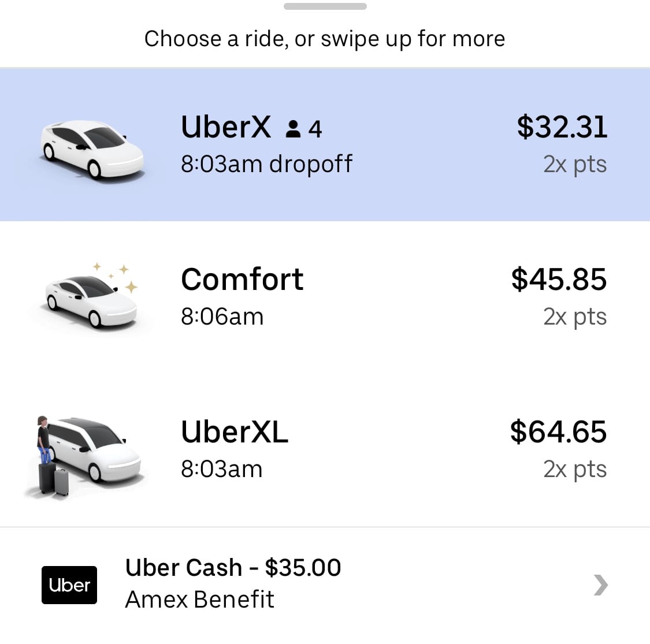650x644 pixels.
Task: Select the Comfort ride name
Action: pyautogui.click(x=242, y=280)
